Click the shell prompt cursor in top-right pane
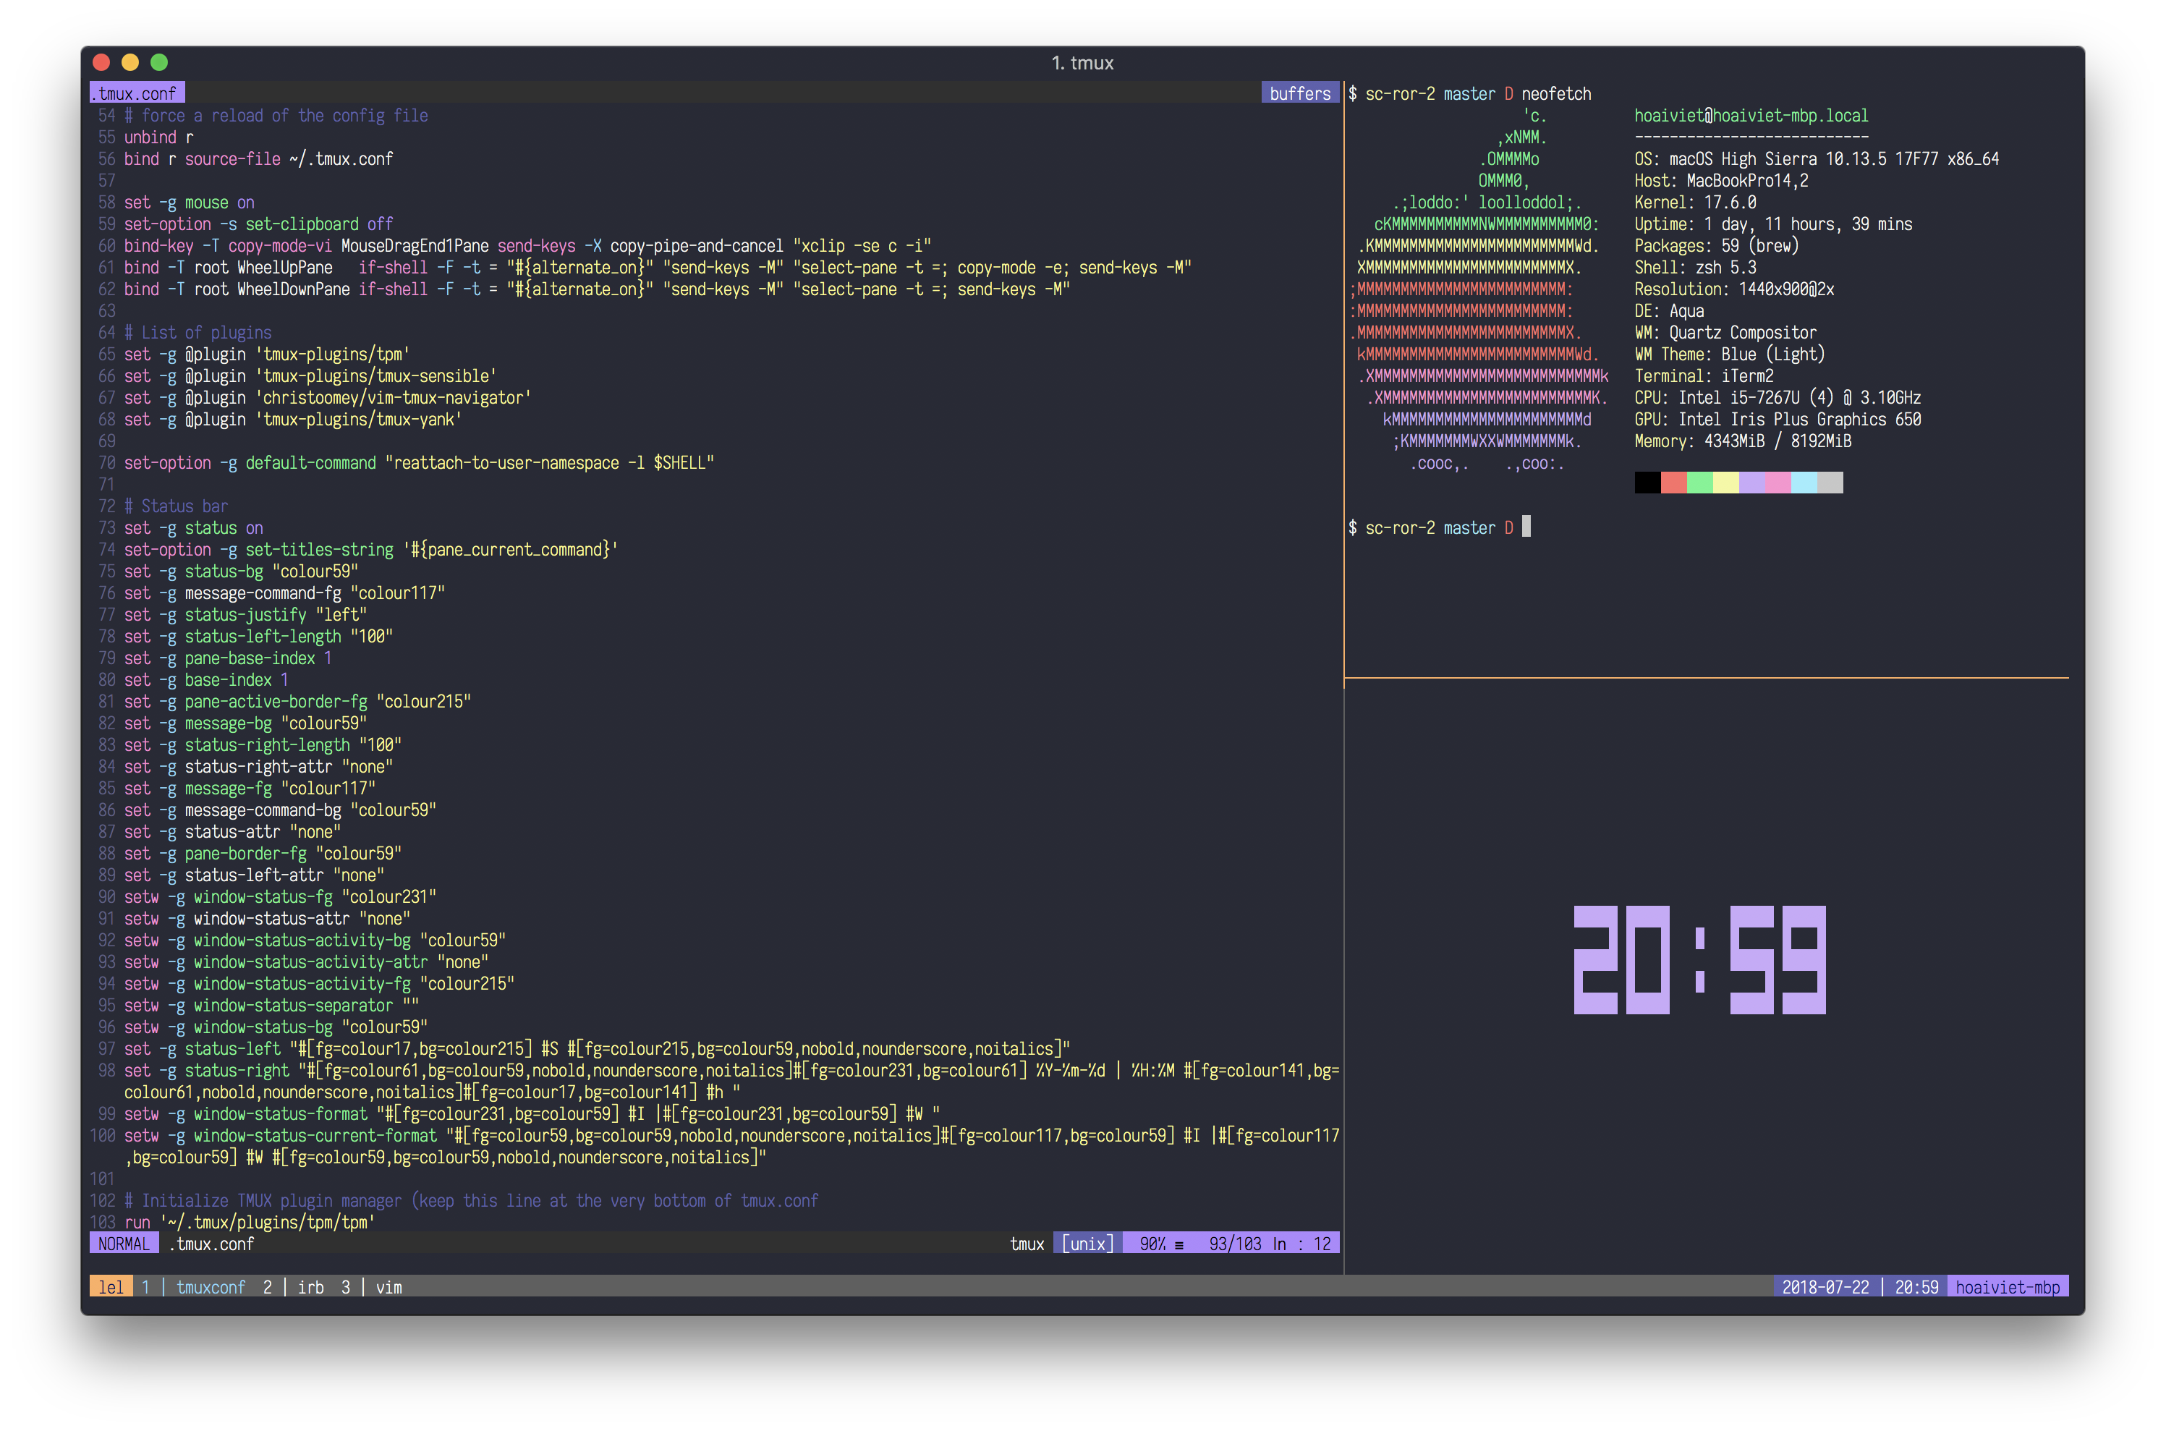2166x1431 pixels. click(x=1526, y=527)
